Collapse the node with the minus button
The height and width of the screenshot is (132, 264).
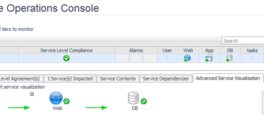(x=32, y=94)
